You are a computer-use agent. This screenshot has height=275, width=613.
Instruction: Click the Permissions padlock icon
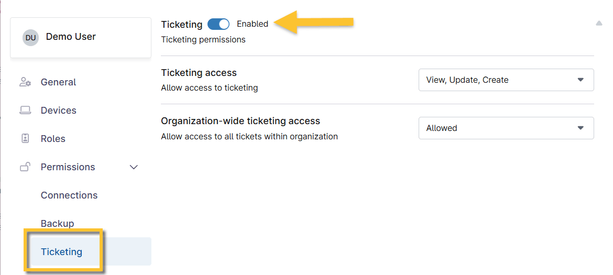pos(26,167)
